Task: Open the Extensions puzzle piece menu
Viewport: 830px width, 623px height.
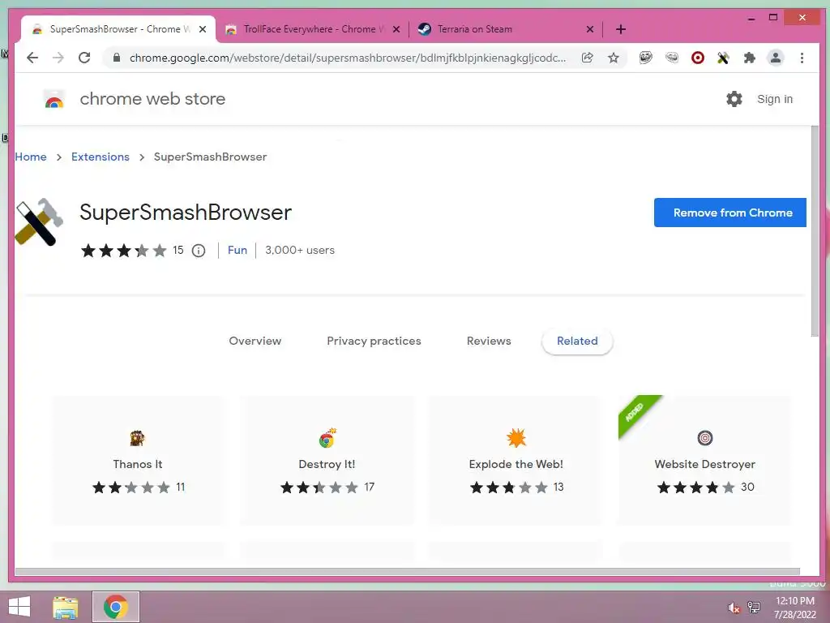Action: point(750,58)
